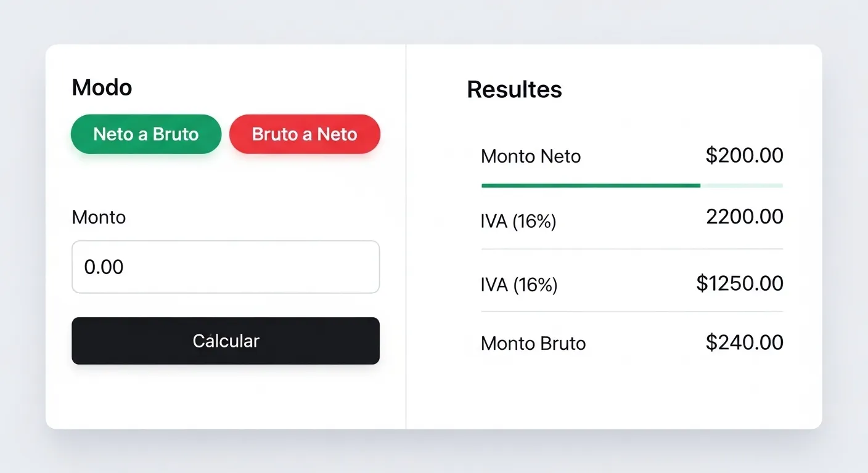Select the 0.00 value in Monto
Viewport: 868px width, 473px height.
click(x=103, y=267)
